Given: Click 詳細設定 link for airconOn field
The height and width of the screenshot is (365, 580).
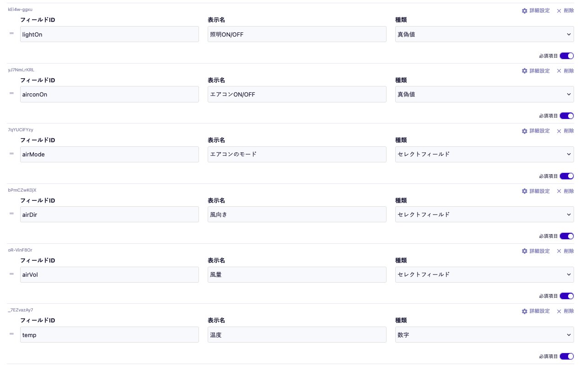Looking at the screenshot, I should pos(539,71).
